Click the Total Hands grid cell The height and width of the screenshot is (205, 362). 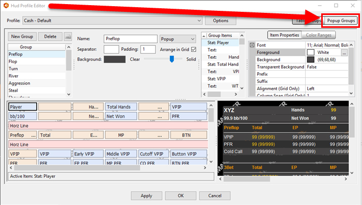(x=121, y=107)
